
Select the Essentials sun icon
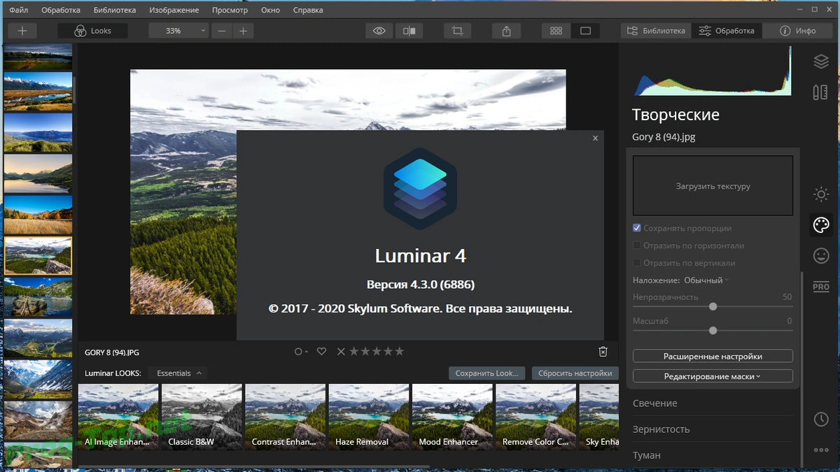[821, 194]
